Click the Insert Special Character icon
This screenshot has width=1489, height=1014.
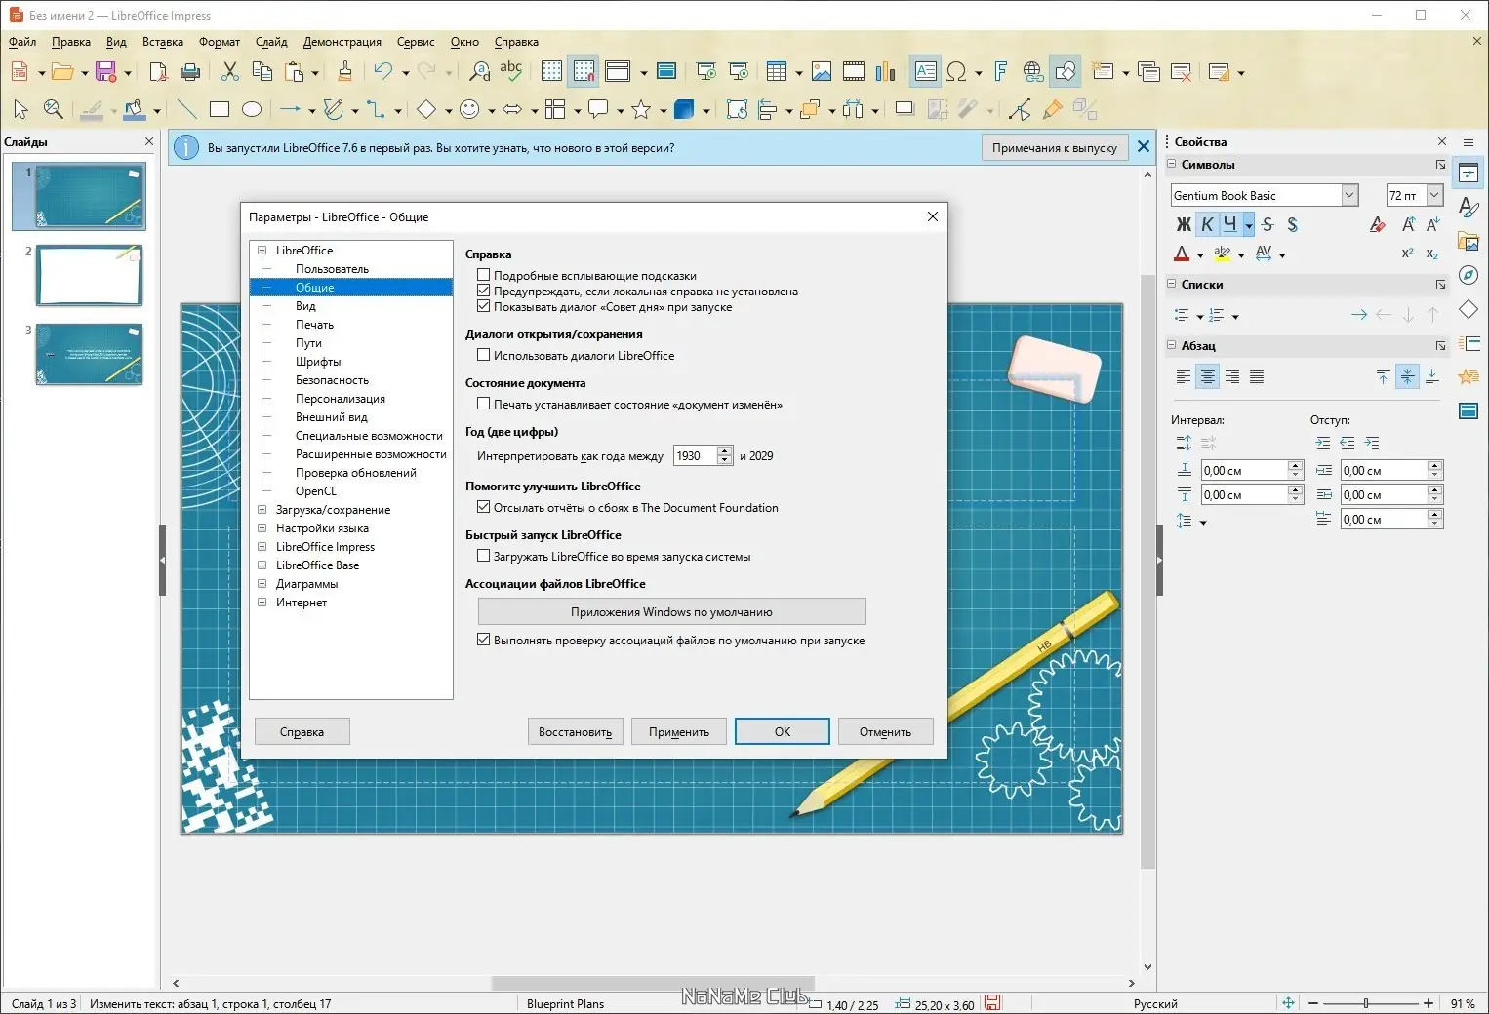[957, 72]
